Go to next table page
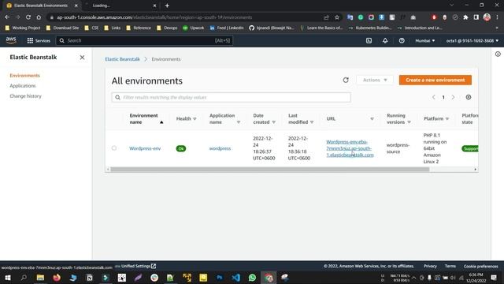This screenshot has height=284, width=504. [x=453, y=97]
